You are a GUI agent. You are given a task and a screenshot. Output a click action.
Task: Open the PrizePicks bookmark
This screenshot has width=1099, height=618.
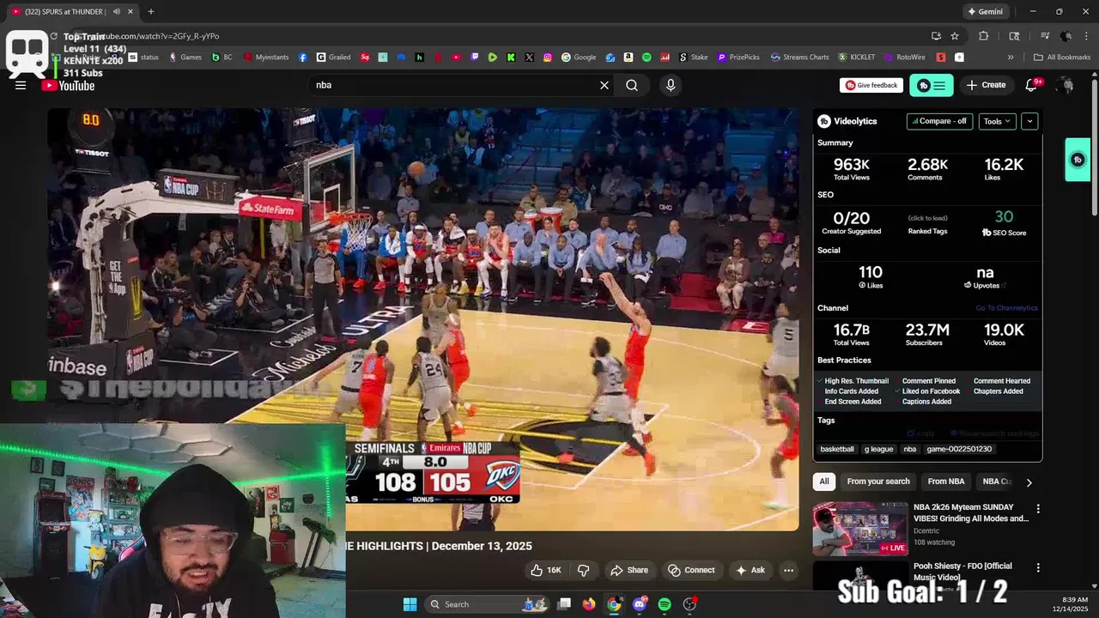pos(739,58)
